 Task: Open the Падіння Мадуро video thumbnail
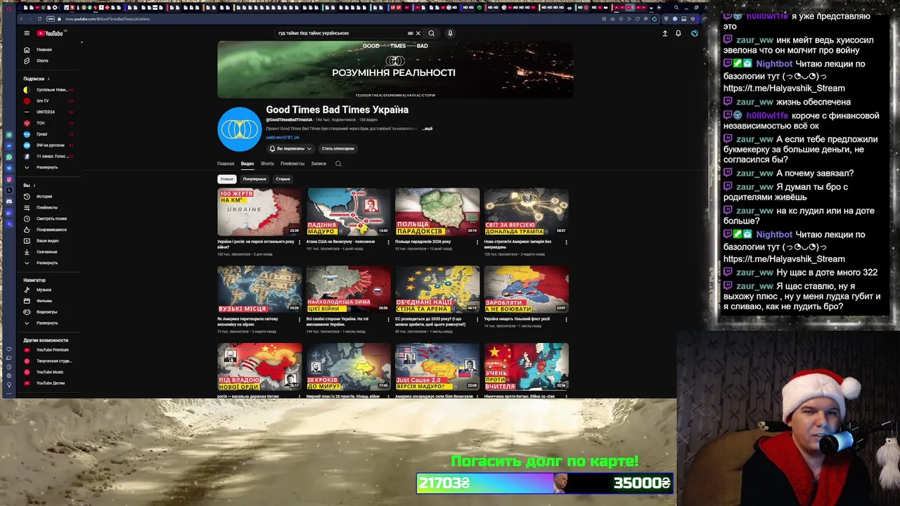click(348, 212)
